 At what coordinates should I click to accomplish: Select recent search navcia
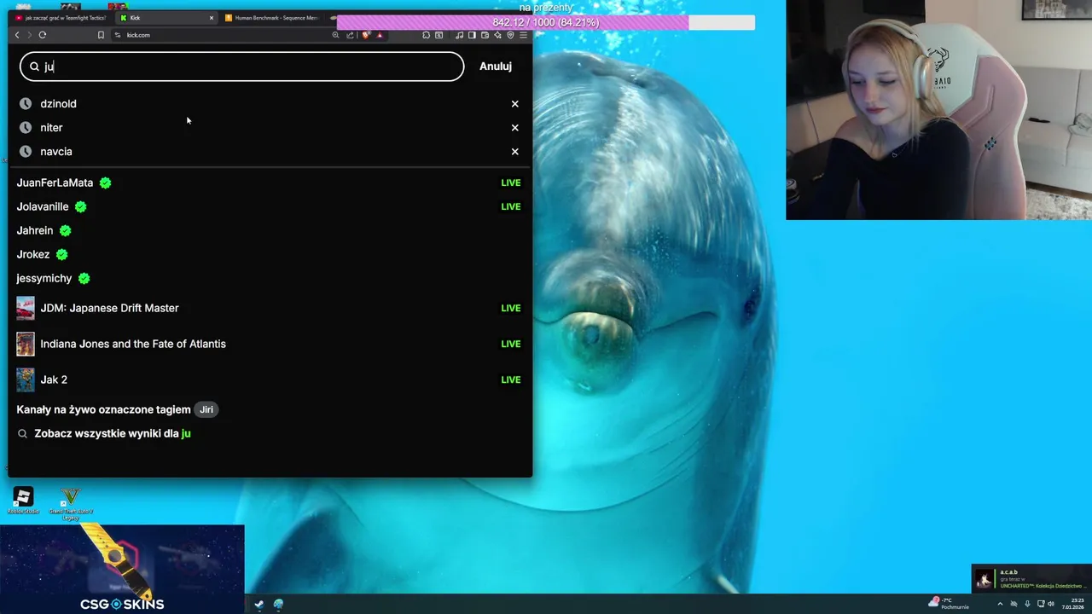[x=56, y=152]
